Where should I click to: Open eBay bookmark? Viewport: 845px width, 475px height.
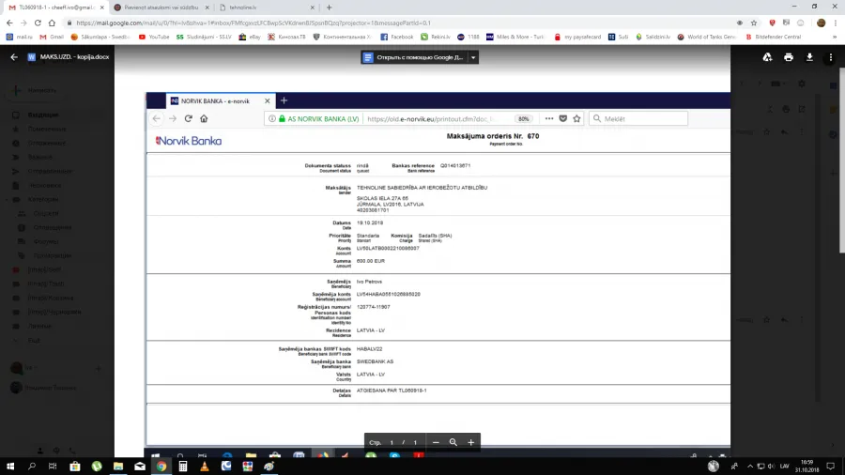pyautogui.click(x=250, y=38)
